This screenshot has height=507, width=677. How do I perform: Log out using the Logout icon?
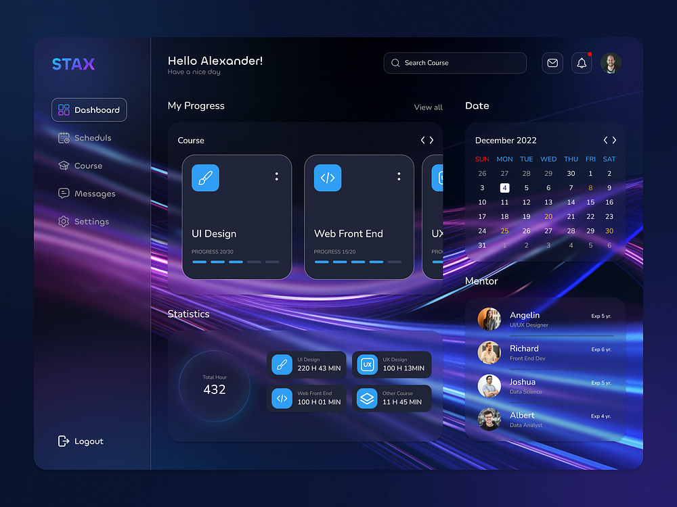coord(64,441)
